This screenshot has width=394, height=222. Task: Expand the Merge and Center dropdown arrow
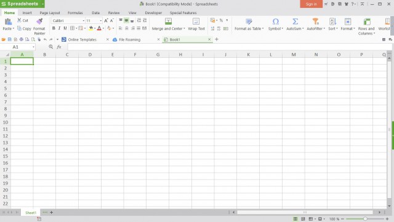184,29
